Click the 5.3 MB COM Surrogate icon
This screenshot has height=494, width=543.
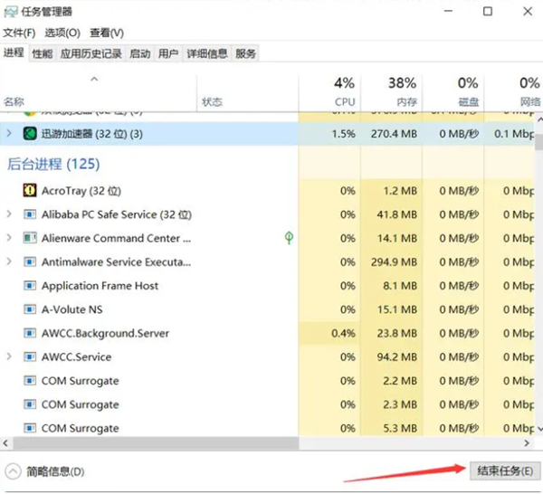(30, 428)
